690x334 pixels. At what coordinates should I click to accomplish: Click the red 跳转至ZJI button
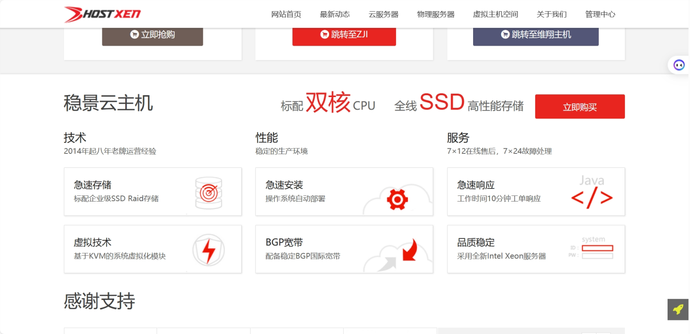click(x=344, y=35)
